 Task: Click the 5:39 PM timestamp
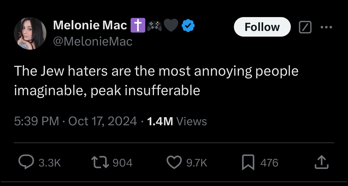[37, 121]
